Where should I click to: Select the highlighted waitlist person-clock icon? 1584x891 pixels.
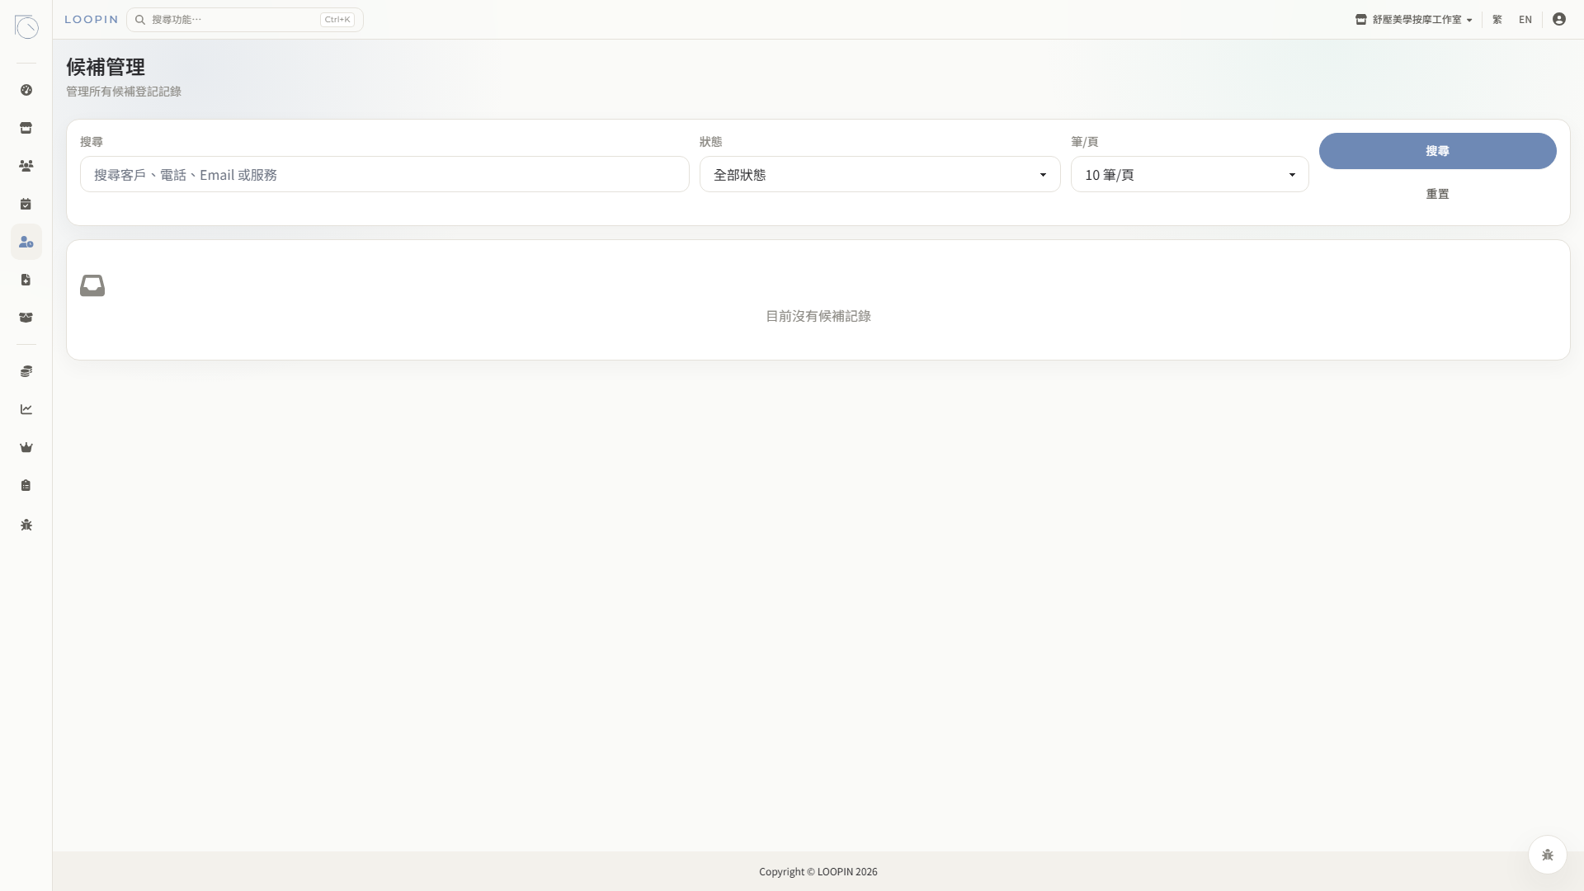[26, 242]
